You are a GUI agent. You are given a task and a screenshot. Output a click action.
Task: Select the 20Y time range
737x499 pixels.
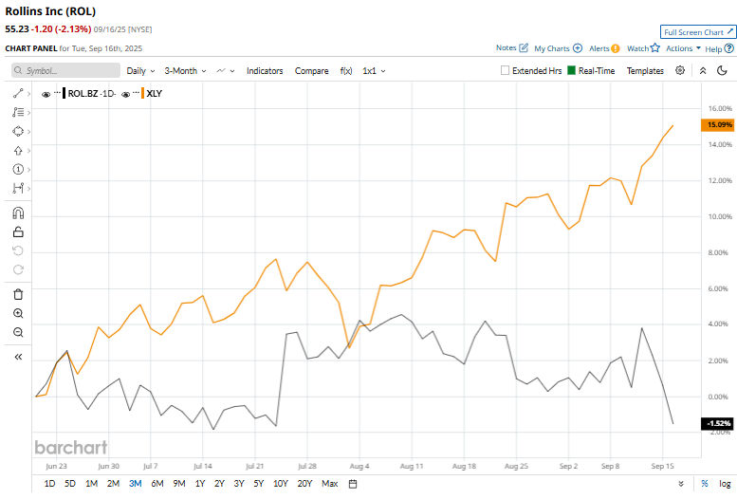(304, 484)
